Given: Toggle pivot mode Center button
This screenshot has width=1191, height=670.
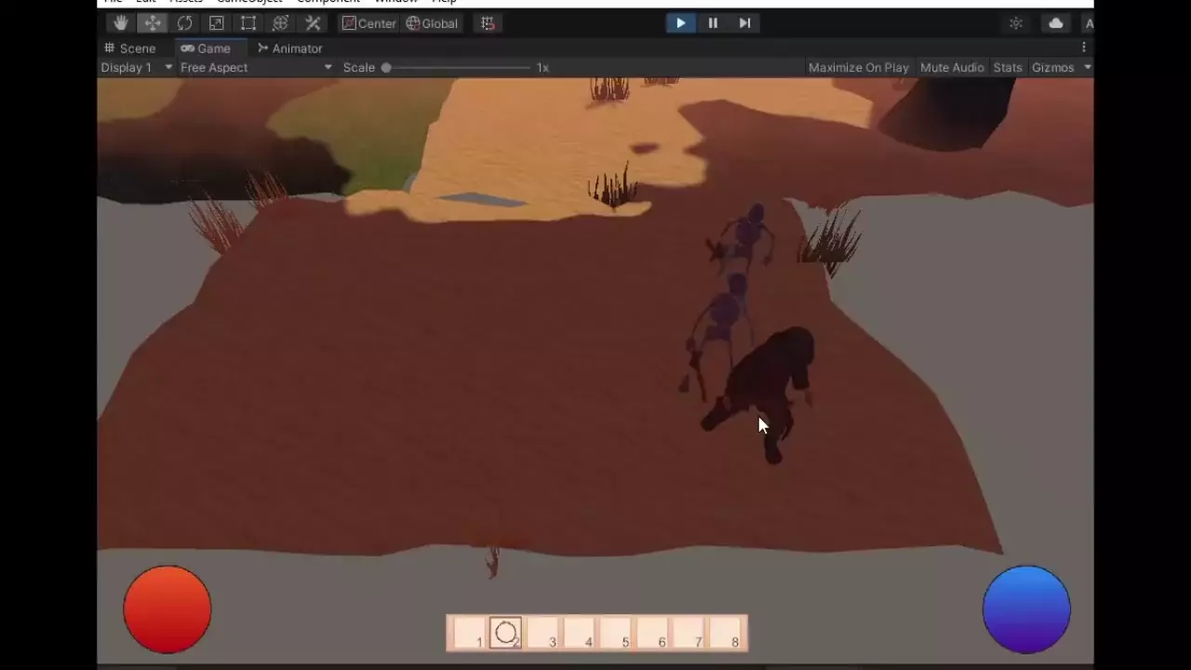Looking at the screenshot, I should pos(368,23).
